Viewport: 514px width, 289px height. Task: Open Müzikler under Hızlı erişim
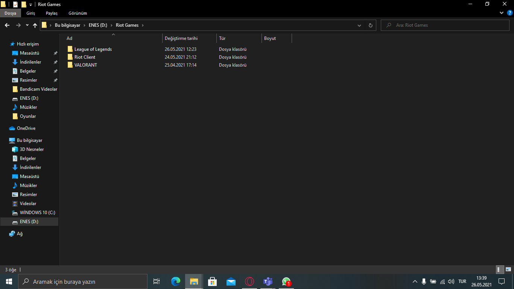[28, 107]
